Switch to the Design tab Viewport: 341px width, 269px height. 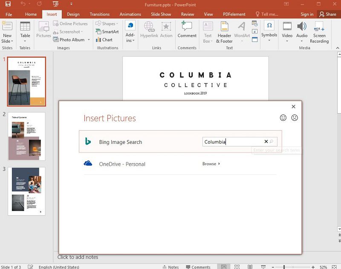point(73,15)
